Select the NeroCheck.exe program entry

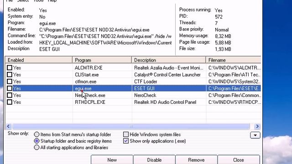click(x=90, y=95)
